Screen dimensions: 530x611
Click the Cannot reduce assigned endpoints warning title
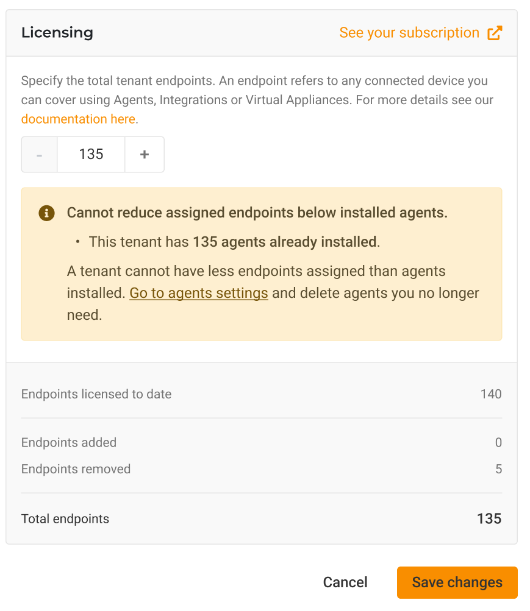click(x=257, y=213)
